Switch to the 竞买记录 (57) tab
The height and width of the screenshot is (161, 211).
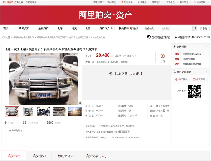point(96,156)
